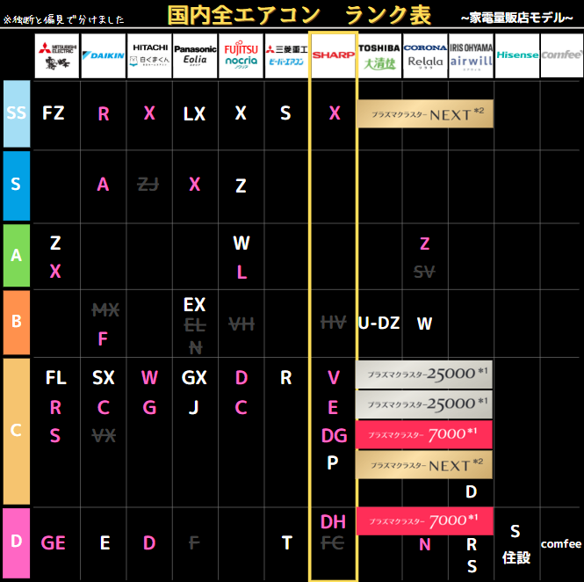Click the Comfee logo in header row
This screenshot has height=582, width=584.
562,55
